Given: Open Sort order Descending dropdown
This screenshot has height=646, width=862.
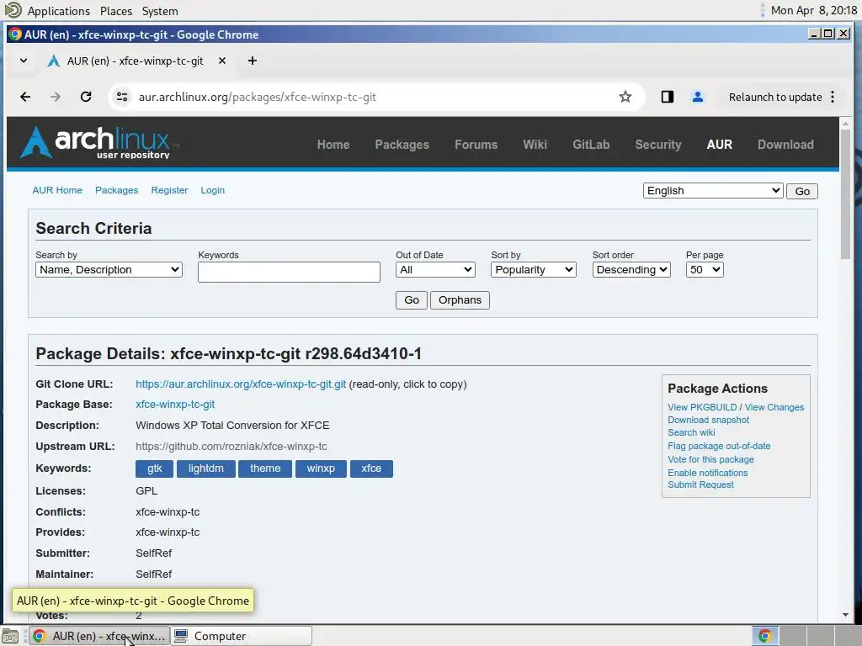Looking at the screenshot, I should pyautogui.click(x=631, y=270).
